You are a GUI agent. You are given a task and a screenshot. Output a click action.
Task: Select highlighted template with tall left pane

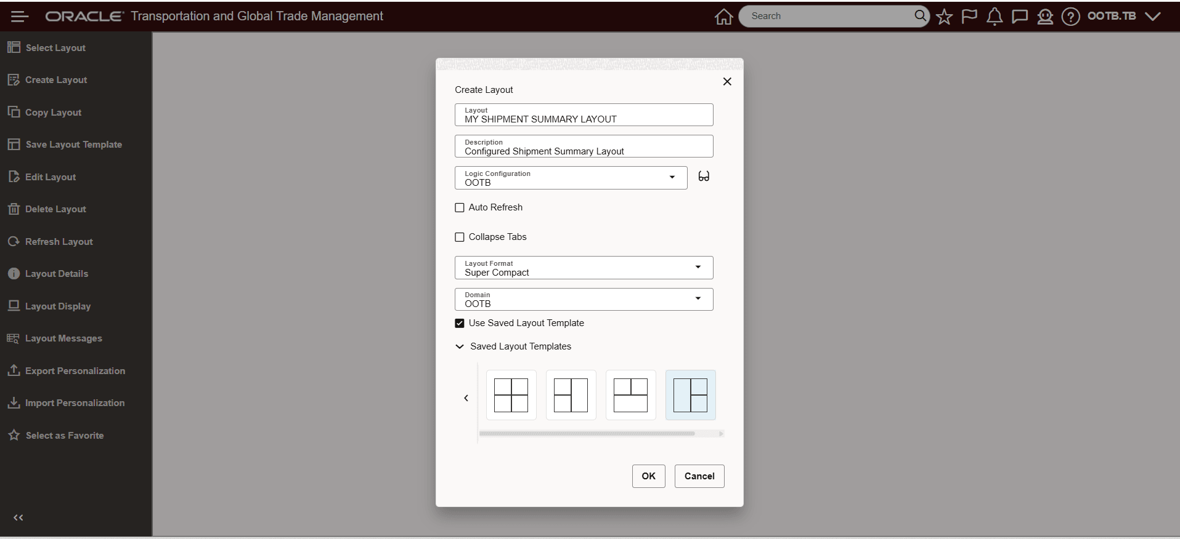tap(691, 395)
